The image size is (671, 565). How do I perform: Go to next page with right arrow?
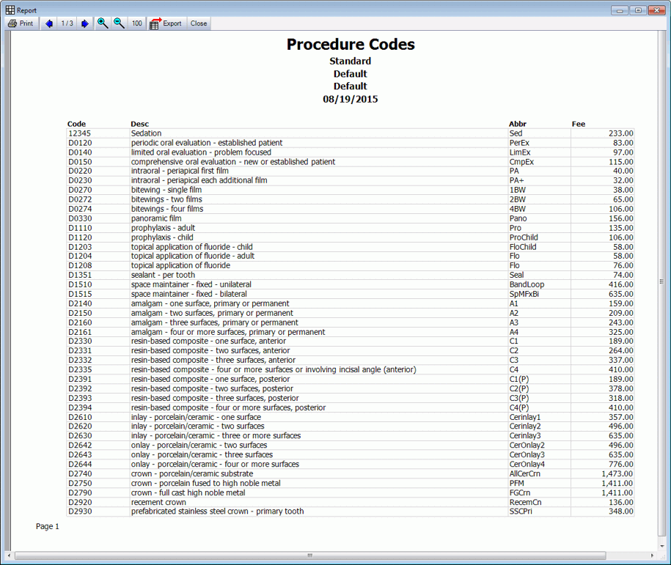coord(85,23)
